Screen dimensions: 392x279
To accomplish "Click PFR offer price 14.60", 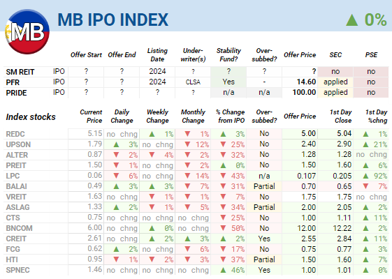I will [x=306, y=82].
